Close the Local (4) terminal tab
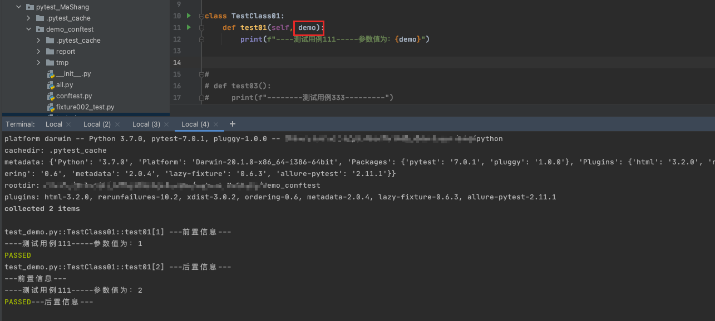The image size is (715, 321). click(x=215, y=124)
